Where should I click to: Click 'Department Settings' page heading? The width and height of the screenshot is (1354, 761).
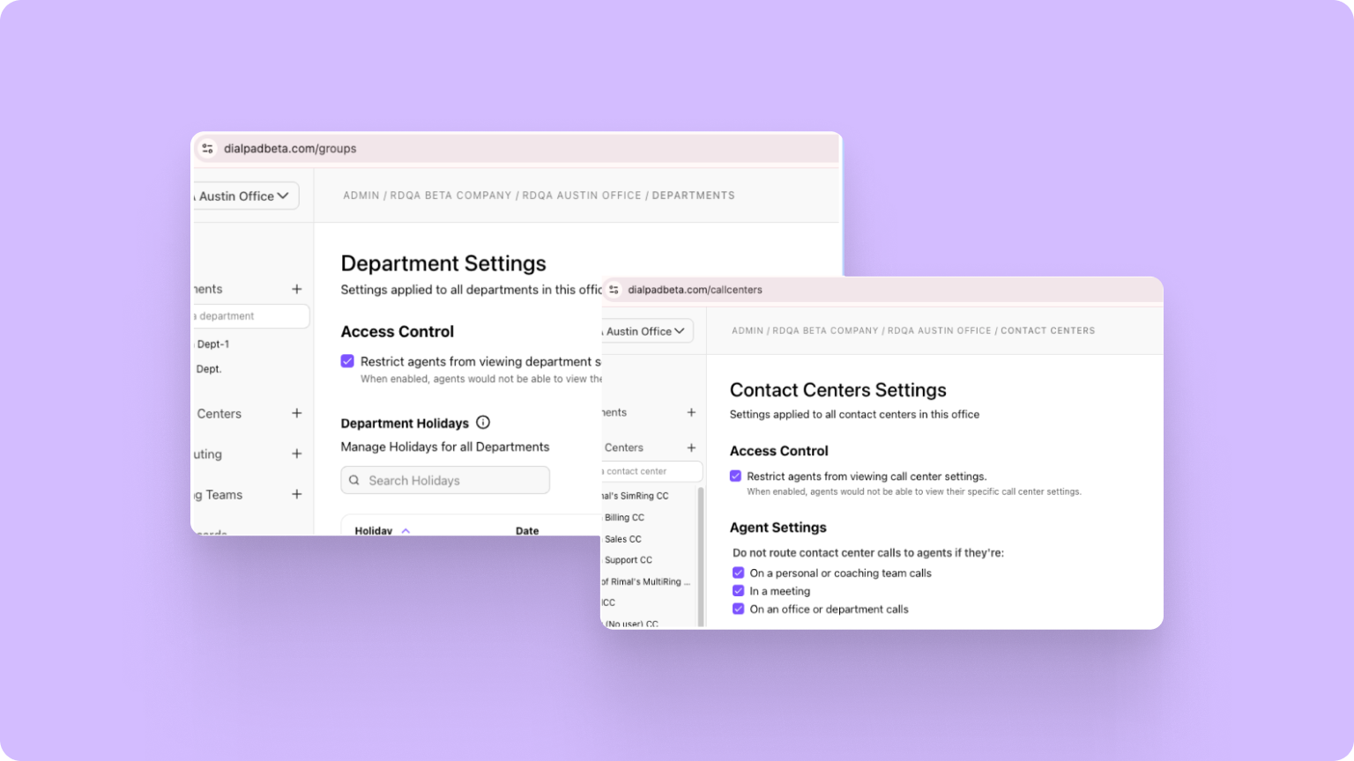(x=443, y=263)
